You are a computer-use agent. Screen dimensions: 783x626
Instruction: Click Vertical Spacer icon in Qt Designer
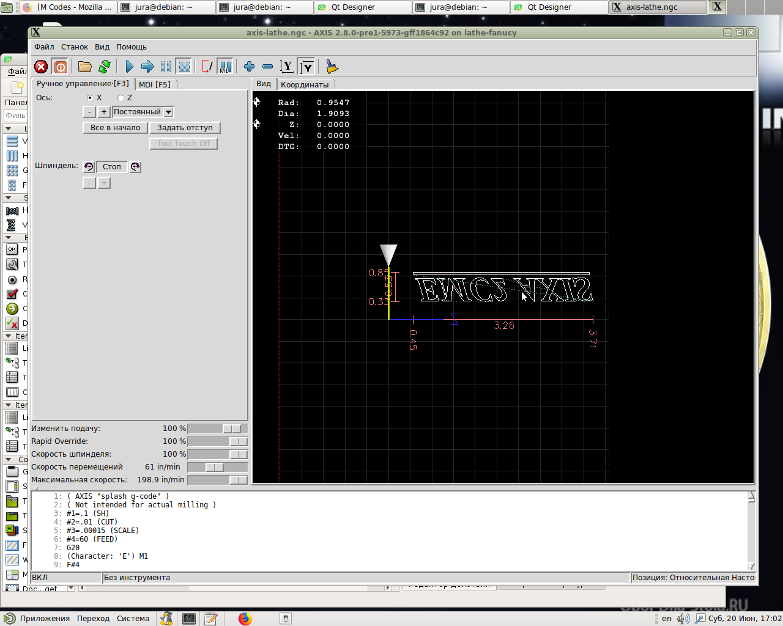12,225
